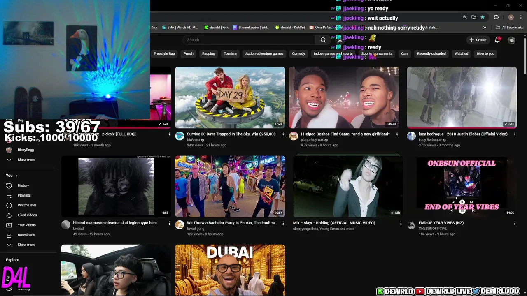Select the Cars filter chip

coord(405,53)
